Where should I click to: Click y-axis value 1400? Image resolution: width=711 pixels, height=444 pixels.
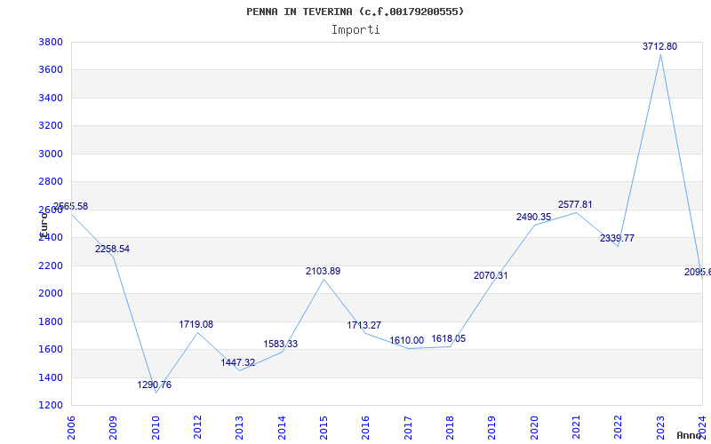click(51, 377)
